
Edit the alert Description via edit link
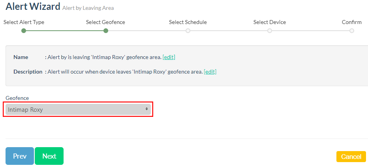coord(210,72)
